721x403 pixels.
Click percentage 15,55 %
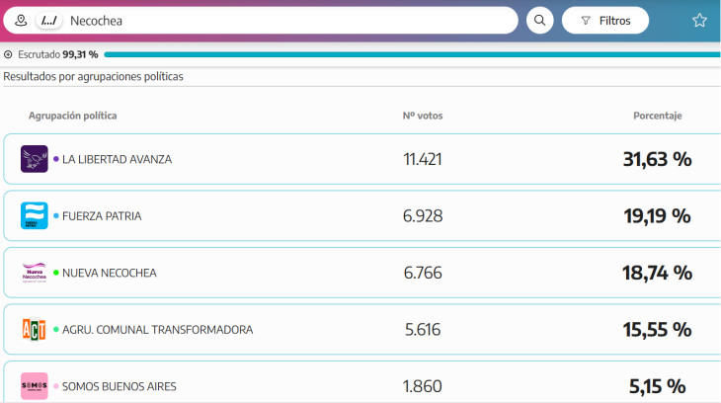point(657,329)
